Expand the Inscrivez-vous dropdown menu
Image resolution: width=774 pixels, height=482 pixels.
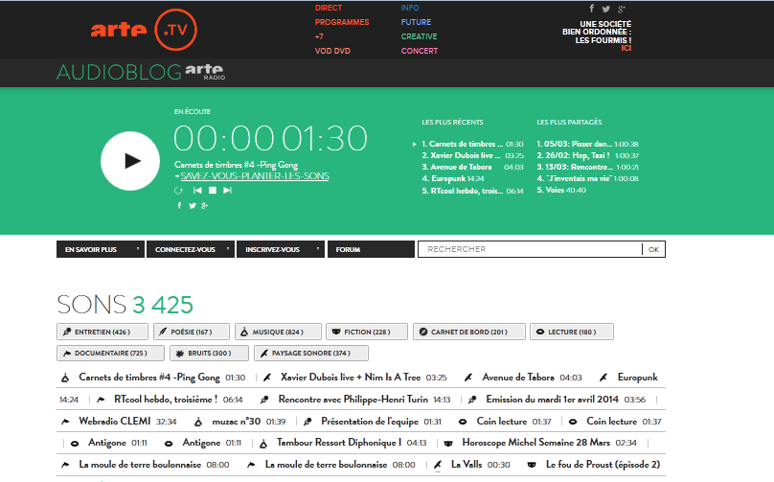tap(280, 249)
